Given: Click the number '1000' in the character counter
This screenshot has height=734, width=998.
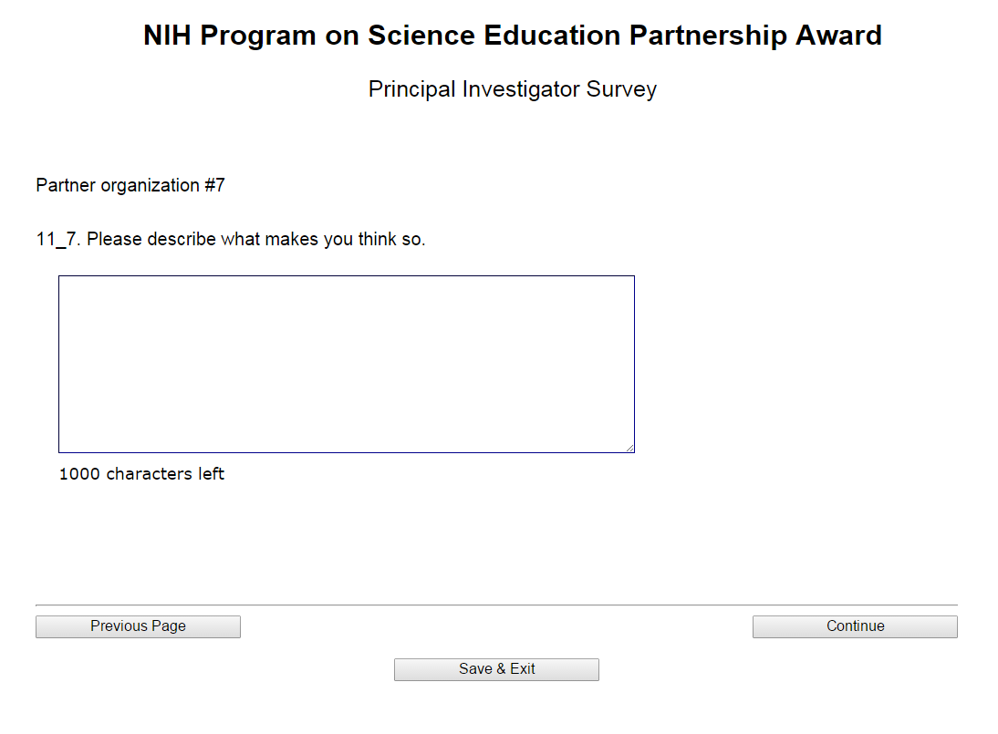Looking at the screenshot, I should (80, 474).
